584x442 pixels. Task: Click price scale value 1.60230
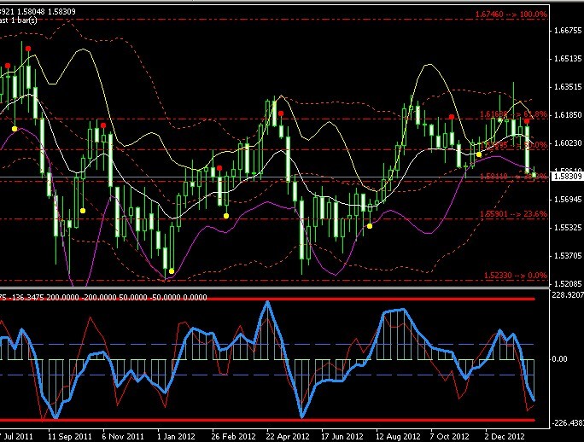click(568, 143)
